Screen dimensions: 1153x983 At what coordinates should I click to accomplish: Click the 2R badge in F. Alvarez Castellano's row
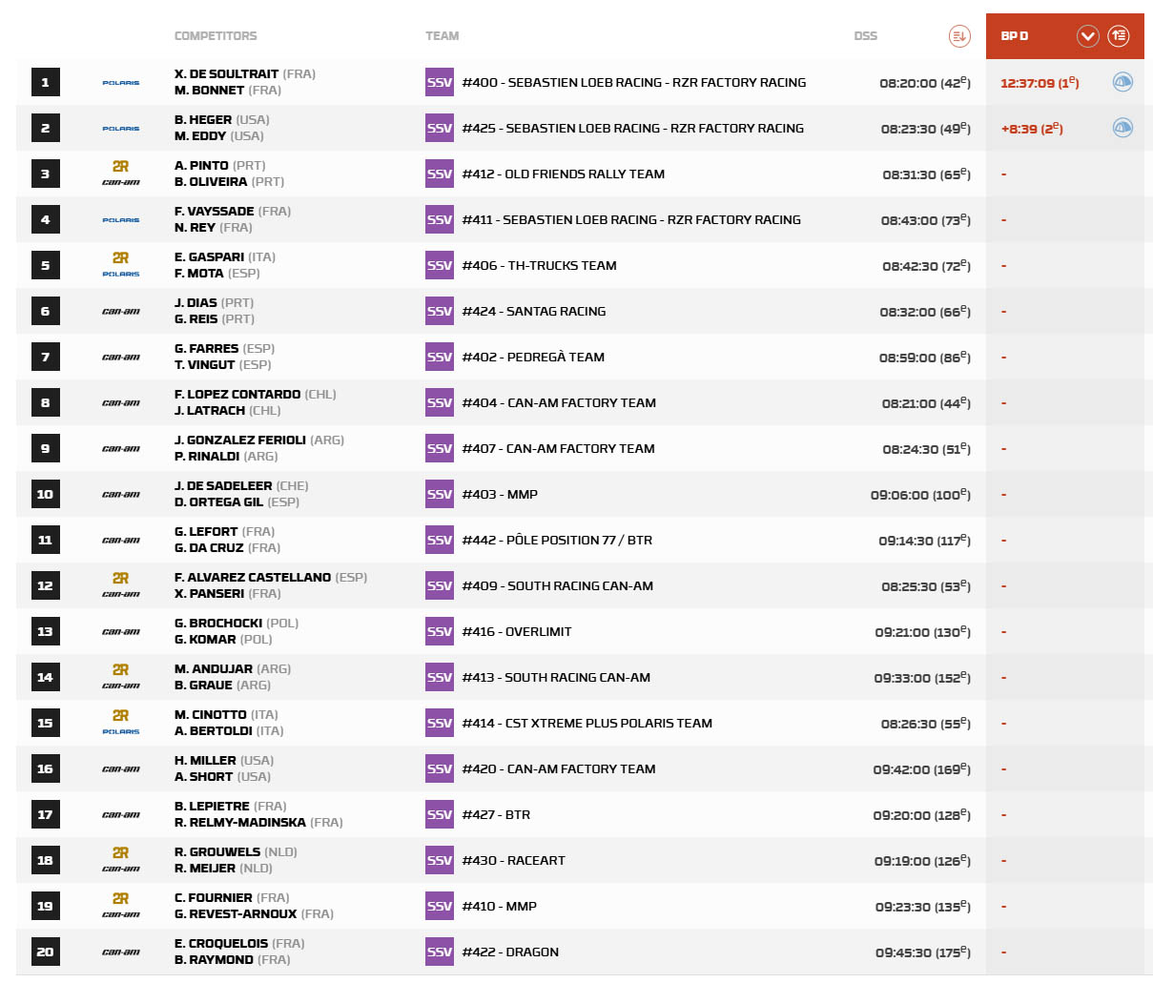click(x=120, y=578)
